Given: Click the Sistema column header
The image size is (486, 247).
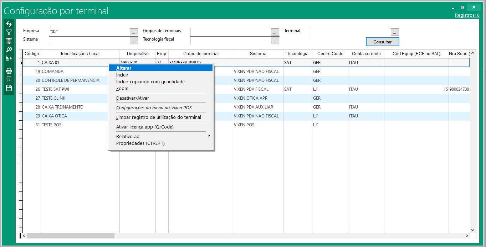Looking at the screenshot, I should pyautogui.click(x=258, y=54).
